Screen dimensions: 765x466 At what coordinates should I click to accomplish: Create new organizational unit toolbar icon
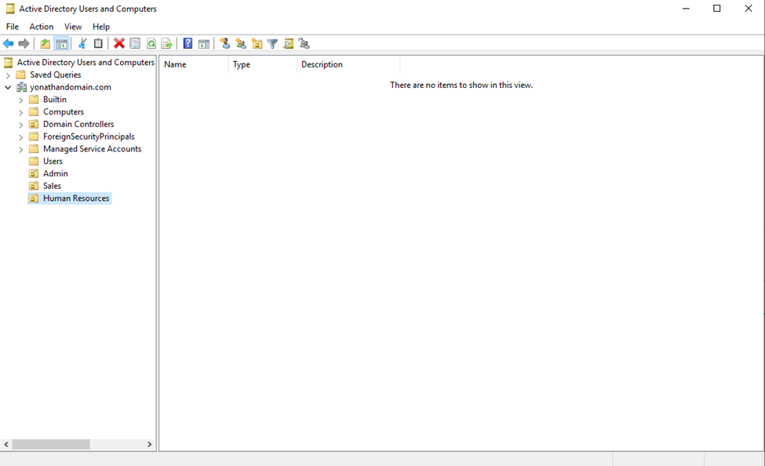(257, 43)
